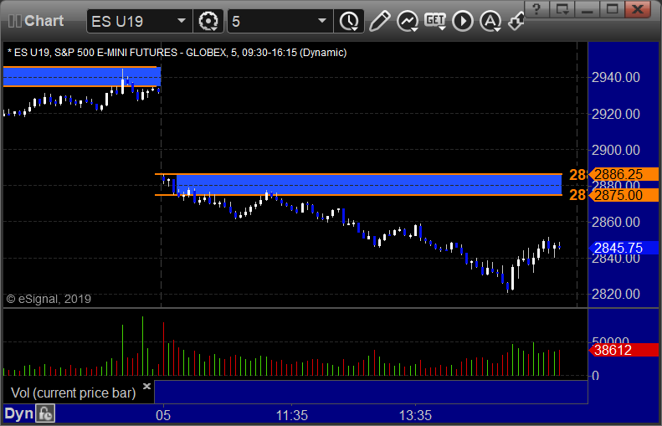662x426 pixels.
Task: Open the time template clock icon
Action: (x=349, y=21)
